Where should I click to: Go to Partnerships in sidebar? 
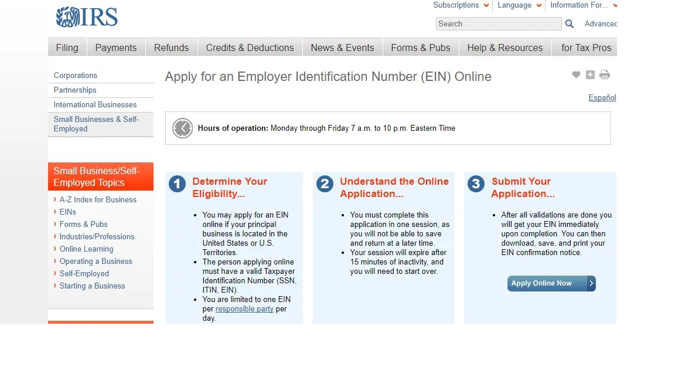(x=75, y=90)
